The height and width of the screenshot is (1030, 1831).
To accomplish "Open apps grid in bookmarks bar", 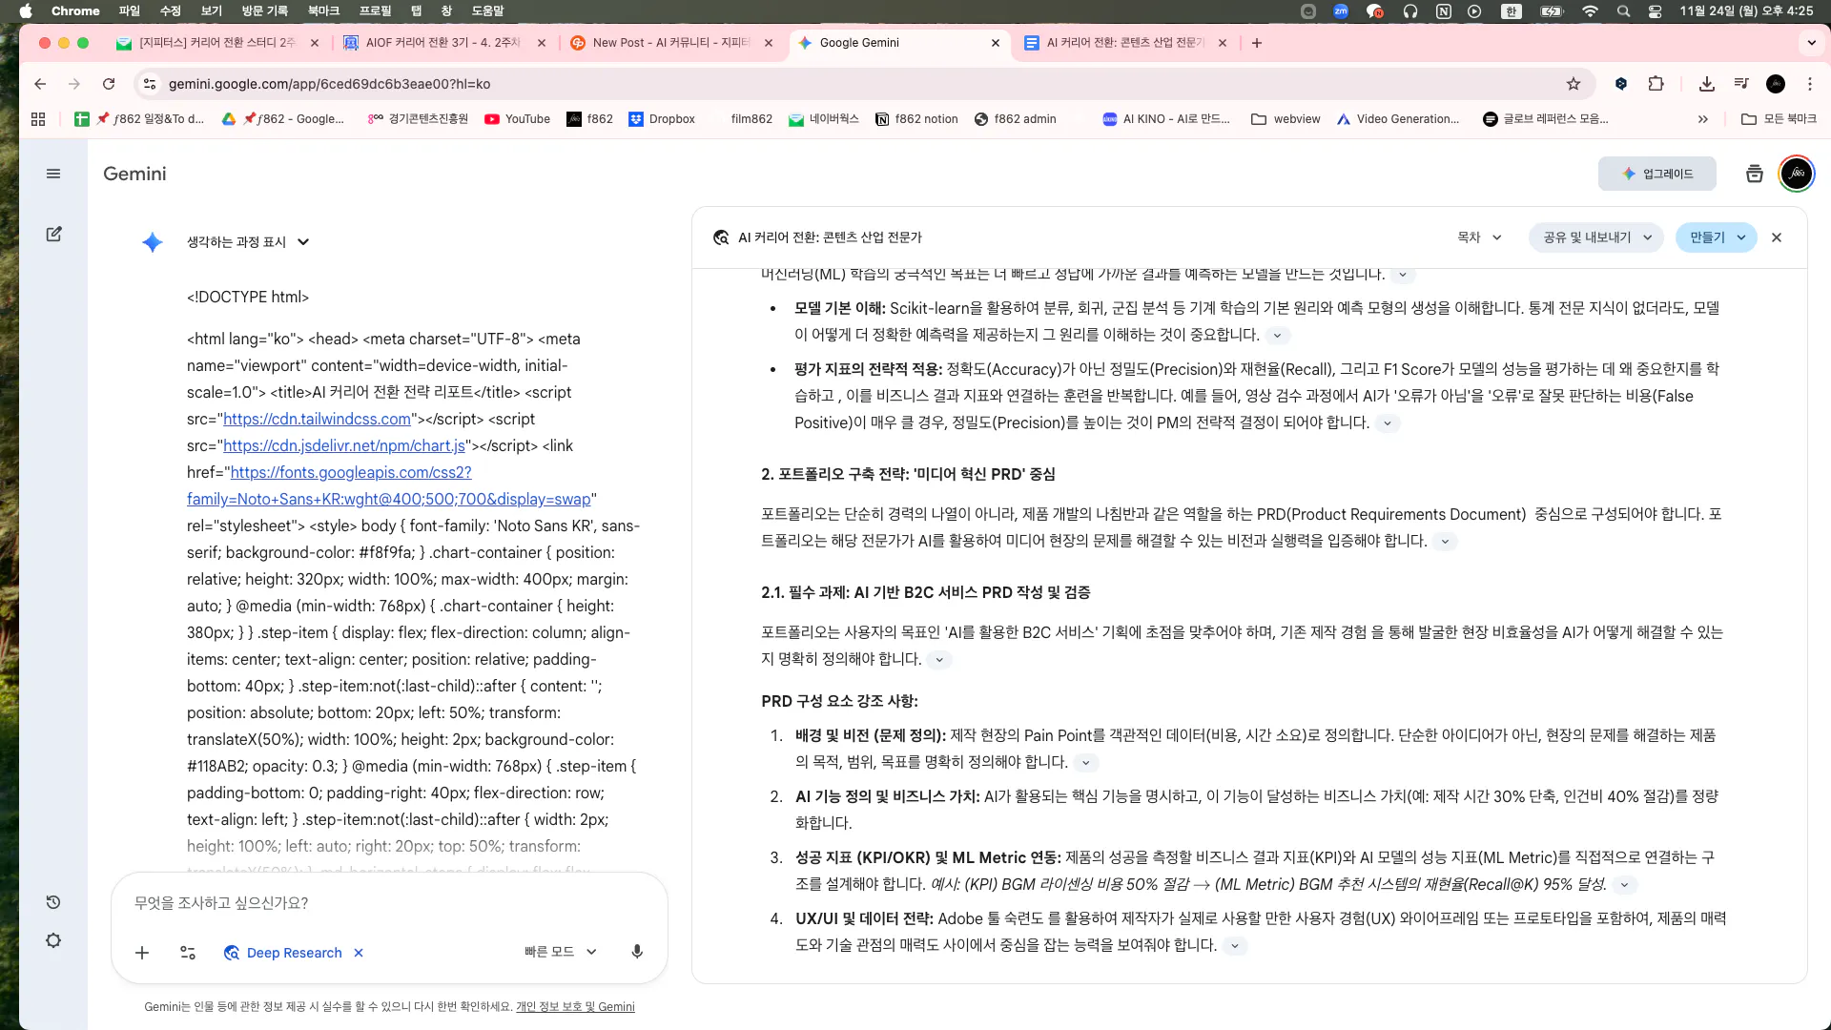I will click(x=38, y=119).
